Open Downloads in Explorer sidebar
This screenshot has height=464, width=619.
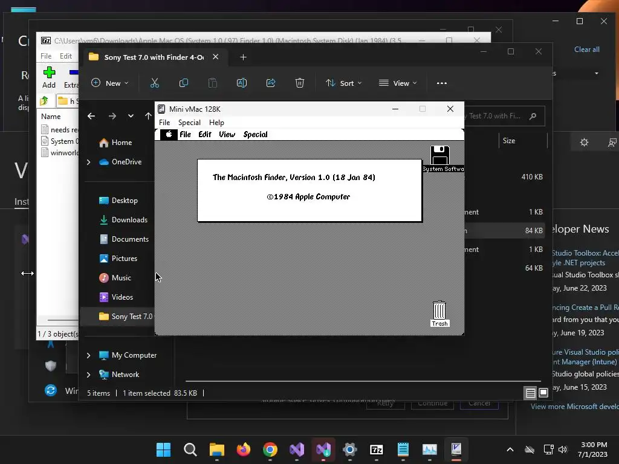point(123,220)
